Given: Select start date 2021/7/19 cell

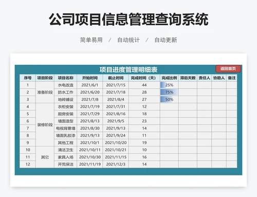Looking at the screenshot, I should pos(90,106).
